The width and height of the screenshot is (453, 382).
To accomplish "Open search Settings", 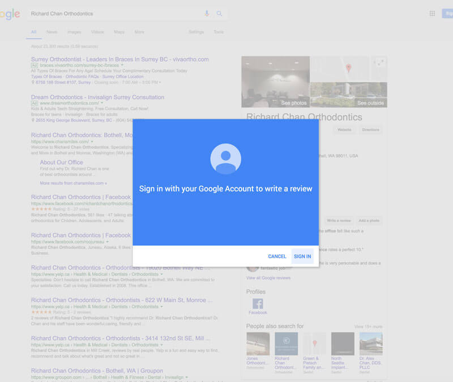I will [x=196, y=32].
